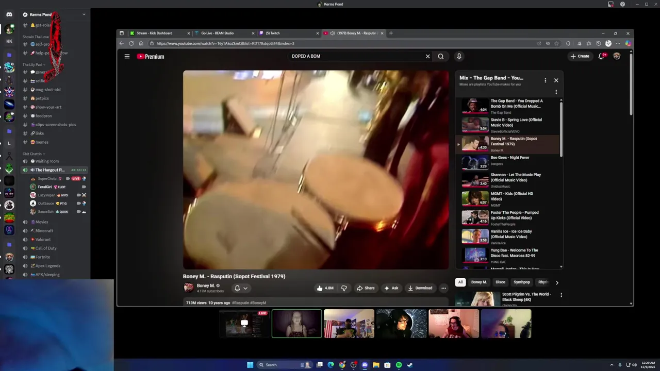Open the YouTube notifications bell
This screenshot has height=371, width=660.
pyautogui.click(x=601, y=56)
